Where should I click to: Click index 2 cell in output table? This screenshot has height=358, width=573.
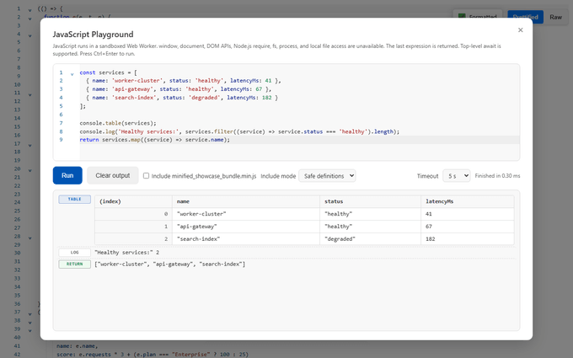point(133,239)
